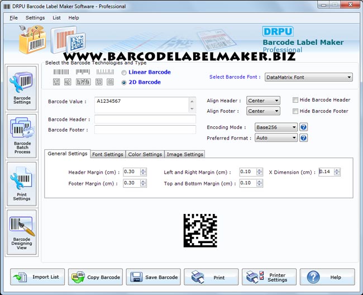Viewport: 363px width, 295px height.
Task: Click the Header Margin value field
Action: click(132, 172)
